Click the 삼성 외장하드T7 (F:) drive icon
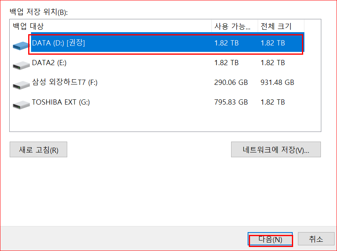 tap(20, 82)
